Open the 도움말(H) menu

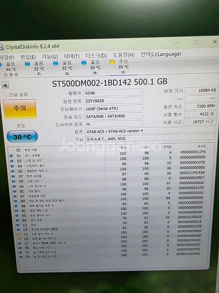point(124,55)
